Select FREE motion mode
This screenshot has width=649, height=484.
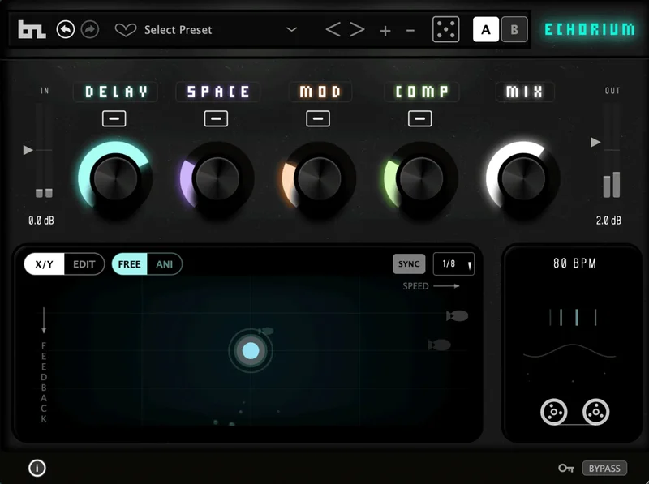tap(129, 264)
